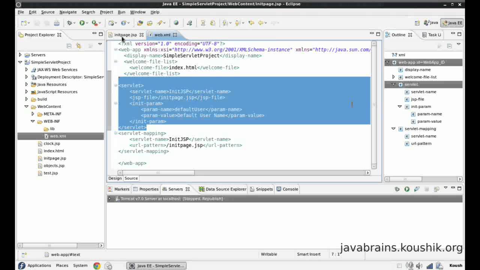Open Places menu in bottom panel
The width and height of the screenshot is (480, 270).
[62, 265]
